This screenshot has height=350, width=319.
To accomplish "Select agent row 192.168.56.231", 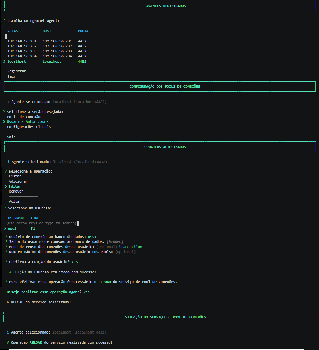I will point(47,41).
